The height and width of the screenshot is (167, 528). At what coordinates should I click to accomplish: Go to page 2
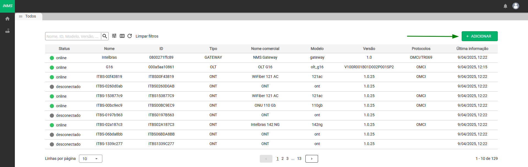(282, 158)
